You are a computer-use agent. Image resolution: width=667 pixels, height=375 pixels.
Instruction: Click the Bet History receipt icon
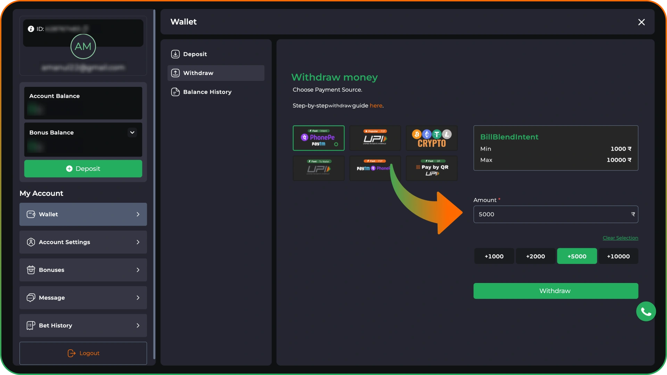click(x=31, y=325)
